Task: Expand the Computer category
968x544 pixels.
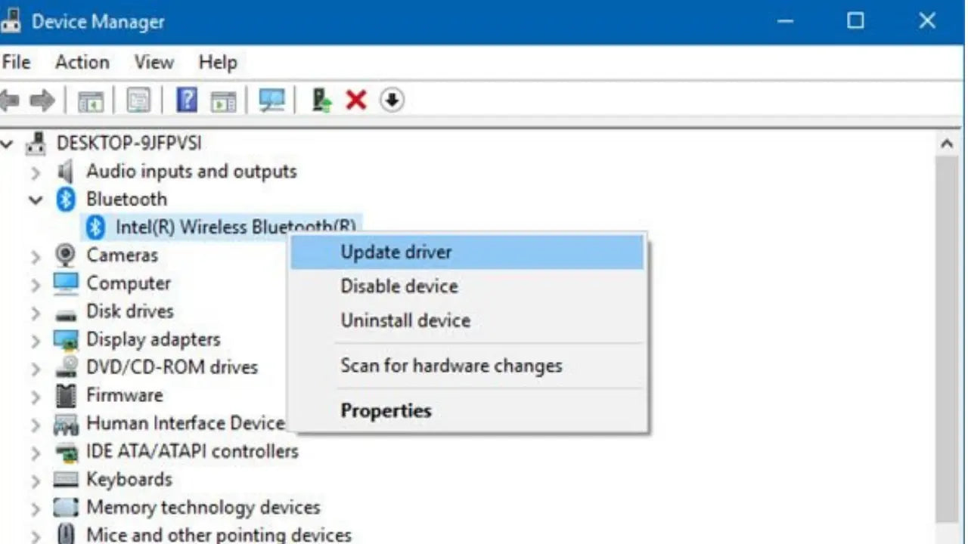Action: [35, 285]
